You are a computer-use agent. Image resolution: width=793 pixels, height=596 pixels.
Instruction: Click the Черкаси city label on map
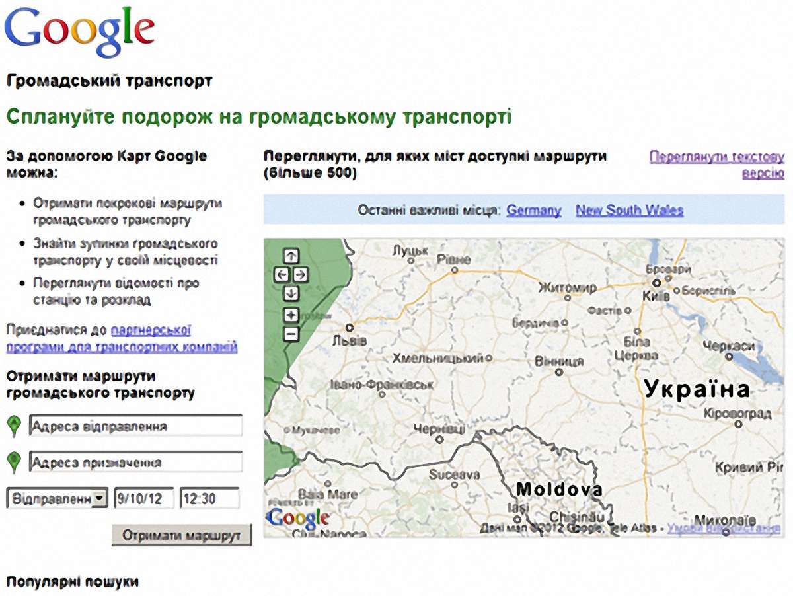(729, 346)
